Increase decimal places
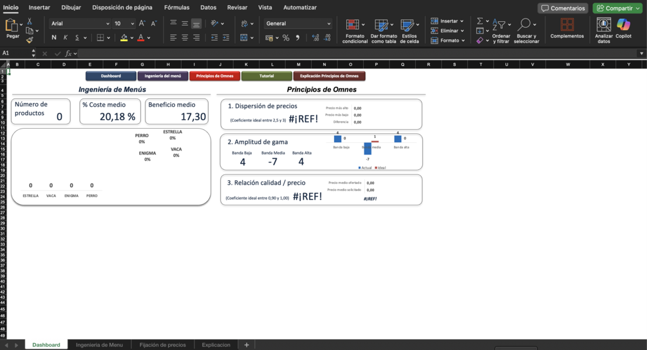647x350 pixels. point(315,38)
